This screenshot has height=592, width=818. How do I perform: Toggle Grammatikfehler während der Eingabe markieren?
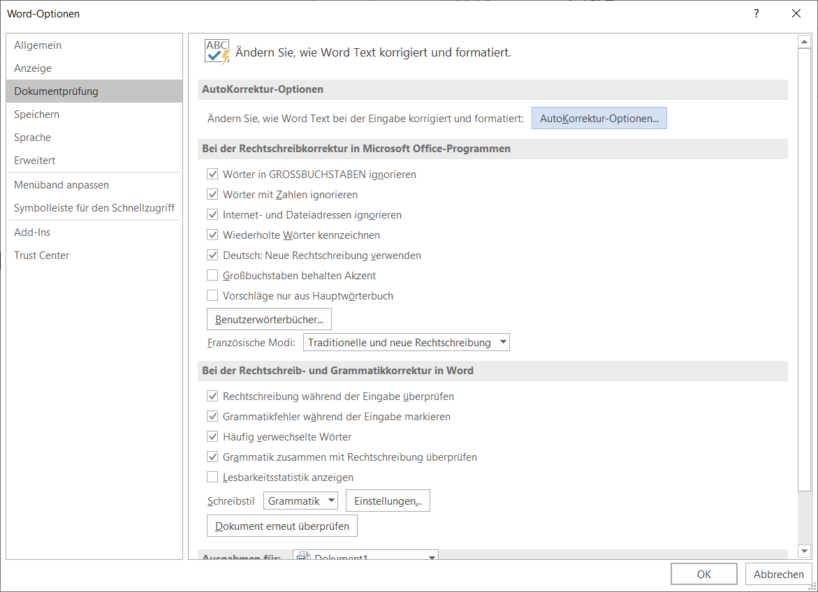tap(212, 417)
